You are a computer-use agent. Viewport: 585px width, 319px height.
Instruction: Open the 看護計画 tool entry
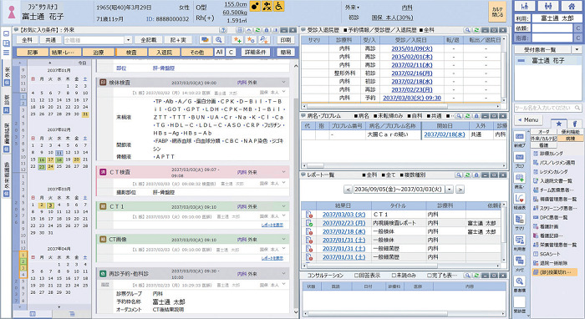pyautogui.click(x=546, y=226)
